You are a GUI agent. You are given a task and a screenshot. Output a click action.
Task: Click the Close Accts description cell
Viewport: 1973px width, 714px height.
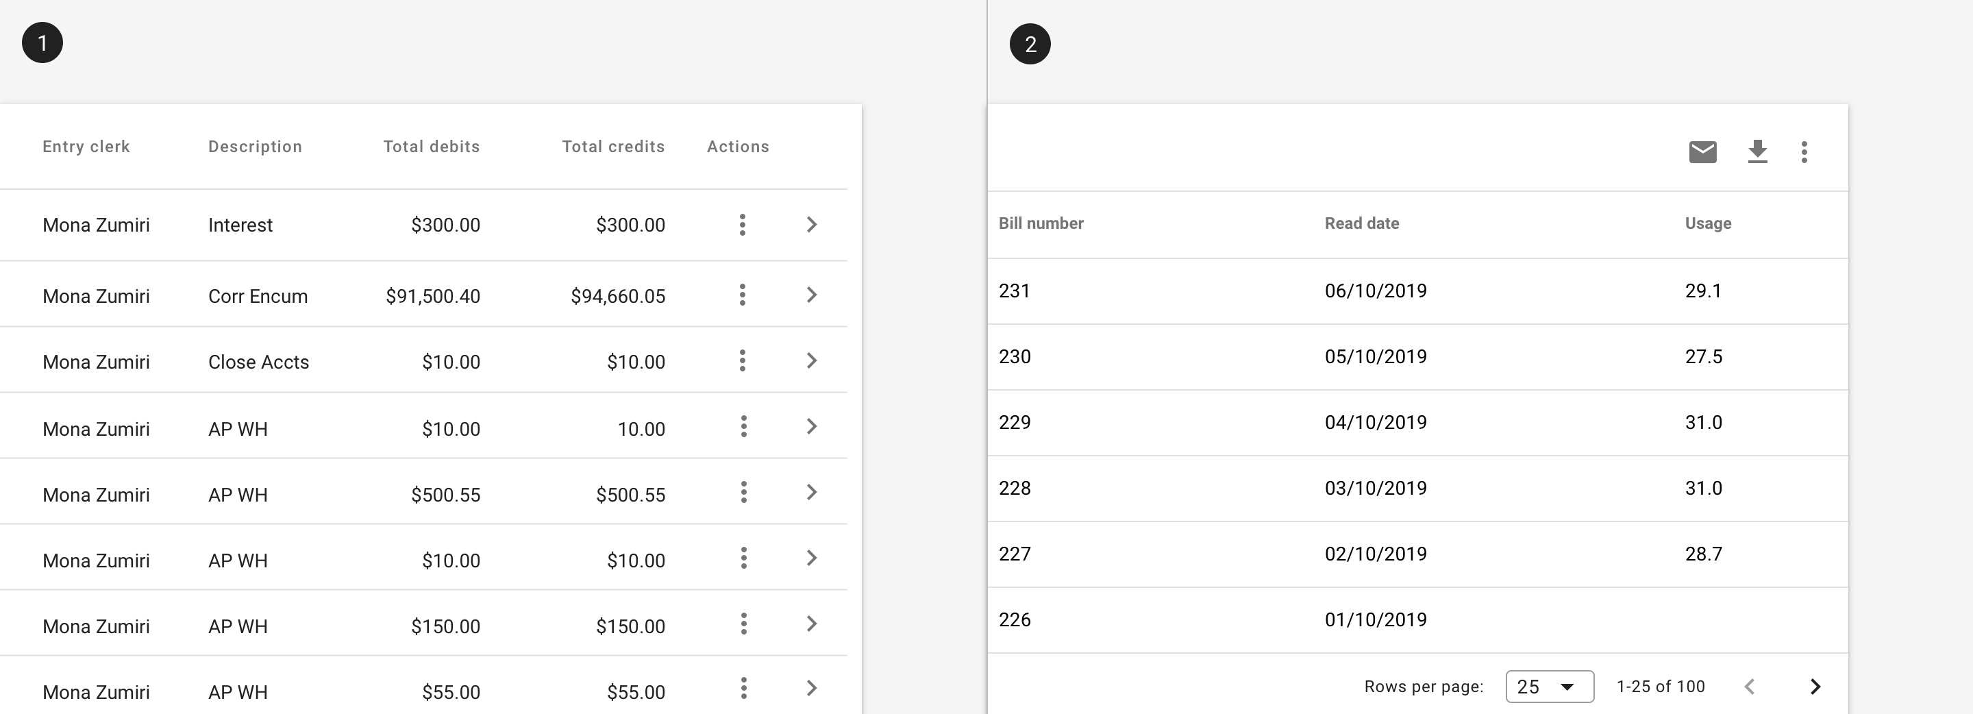(259, 362)
